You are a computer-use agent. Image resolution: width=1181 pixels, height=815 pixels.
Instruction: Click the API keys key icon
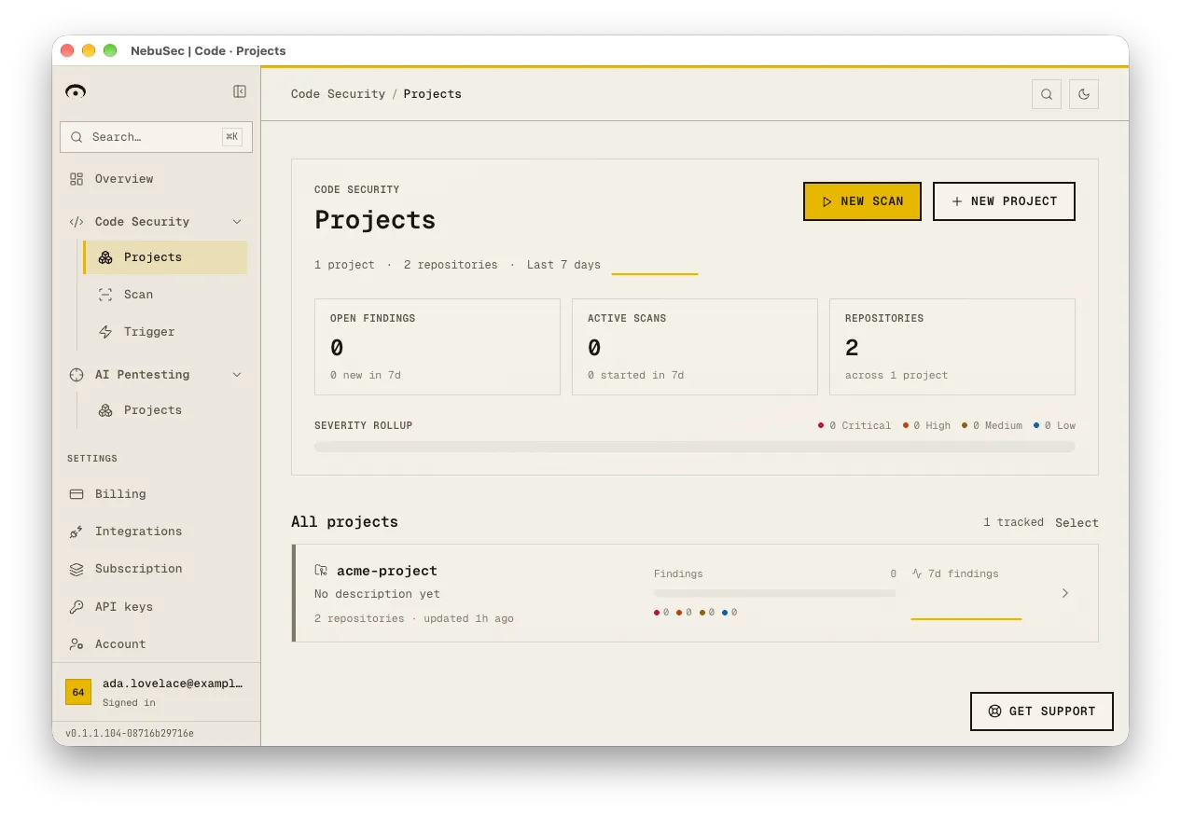(76, 607)
